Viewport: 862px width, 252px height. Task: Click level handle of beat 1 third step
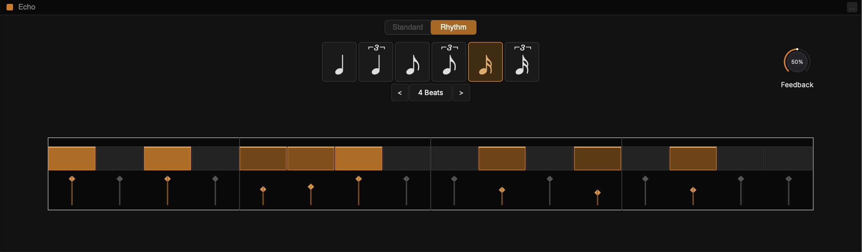coord(168,179)
